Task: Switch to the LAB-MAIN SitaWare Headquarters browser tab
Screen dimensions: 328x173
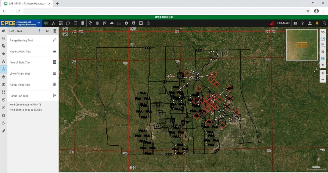Action: pos(26,4)
